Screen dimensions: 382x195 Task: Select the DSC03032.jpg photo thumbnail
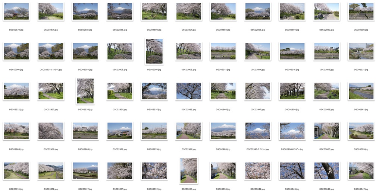click(154, 171)
